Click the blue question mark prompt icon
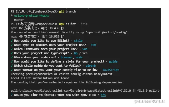The image size is (169, 107). [12, 95]
